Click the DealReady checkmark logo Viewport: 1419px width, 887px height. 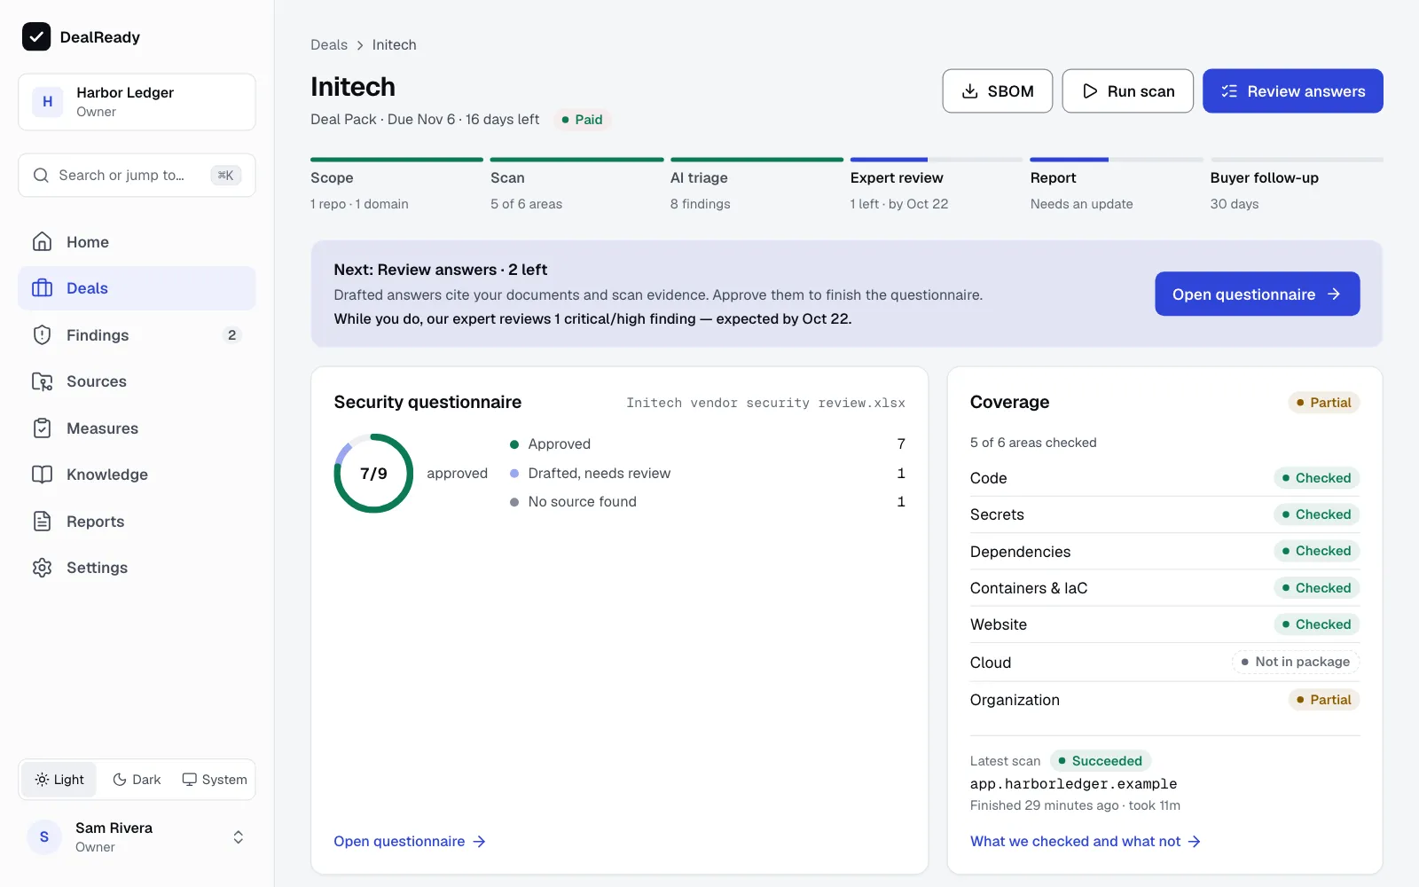(x=36, y=36)
